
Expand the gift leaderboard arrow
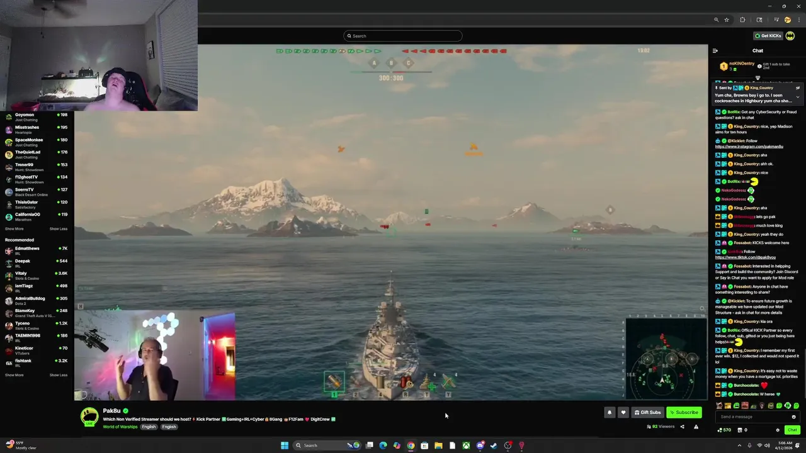point(758,78)
